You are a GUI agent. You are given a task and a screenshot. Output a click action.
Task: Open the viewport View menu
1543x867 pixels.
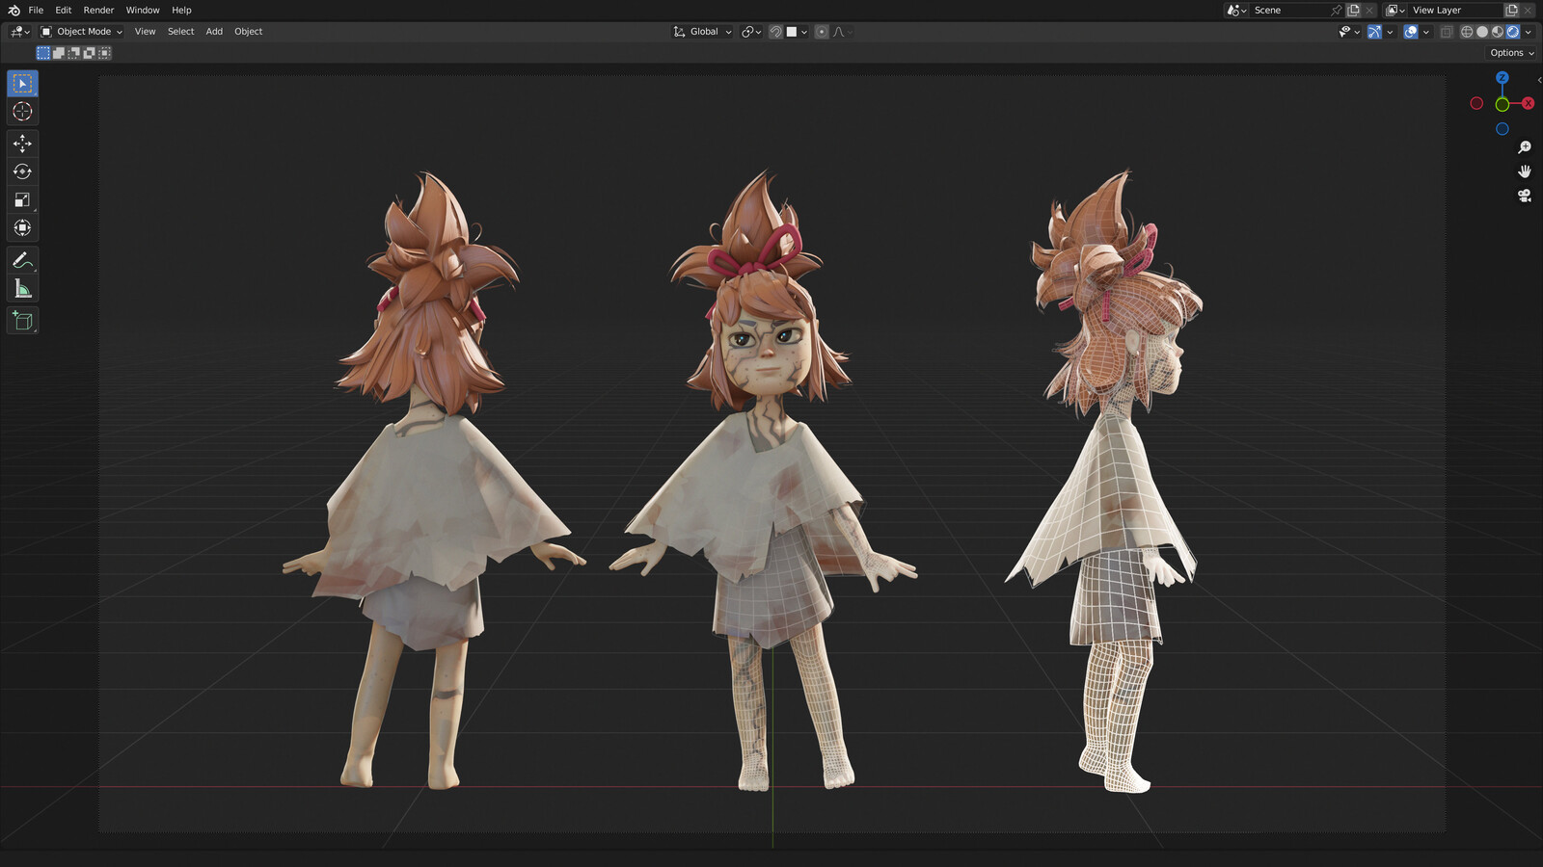tap(145, 32)
